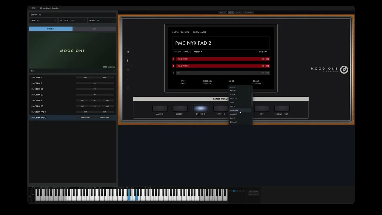Open the SYNTH IN device dropdown

click(136, 188)
